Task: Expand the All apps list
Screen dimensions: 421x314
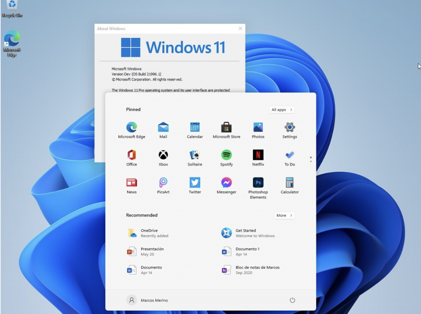Action: pyautogui.click(x=282, y=109)
